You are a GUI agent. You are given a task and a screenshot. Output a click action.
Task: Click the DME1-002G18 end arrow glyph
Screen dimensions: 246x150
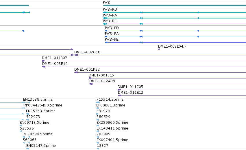(x=76, y=55)
